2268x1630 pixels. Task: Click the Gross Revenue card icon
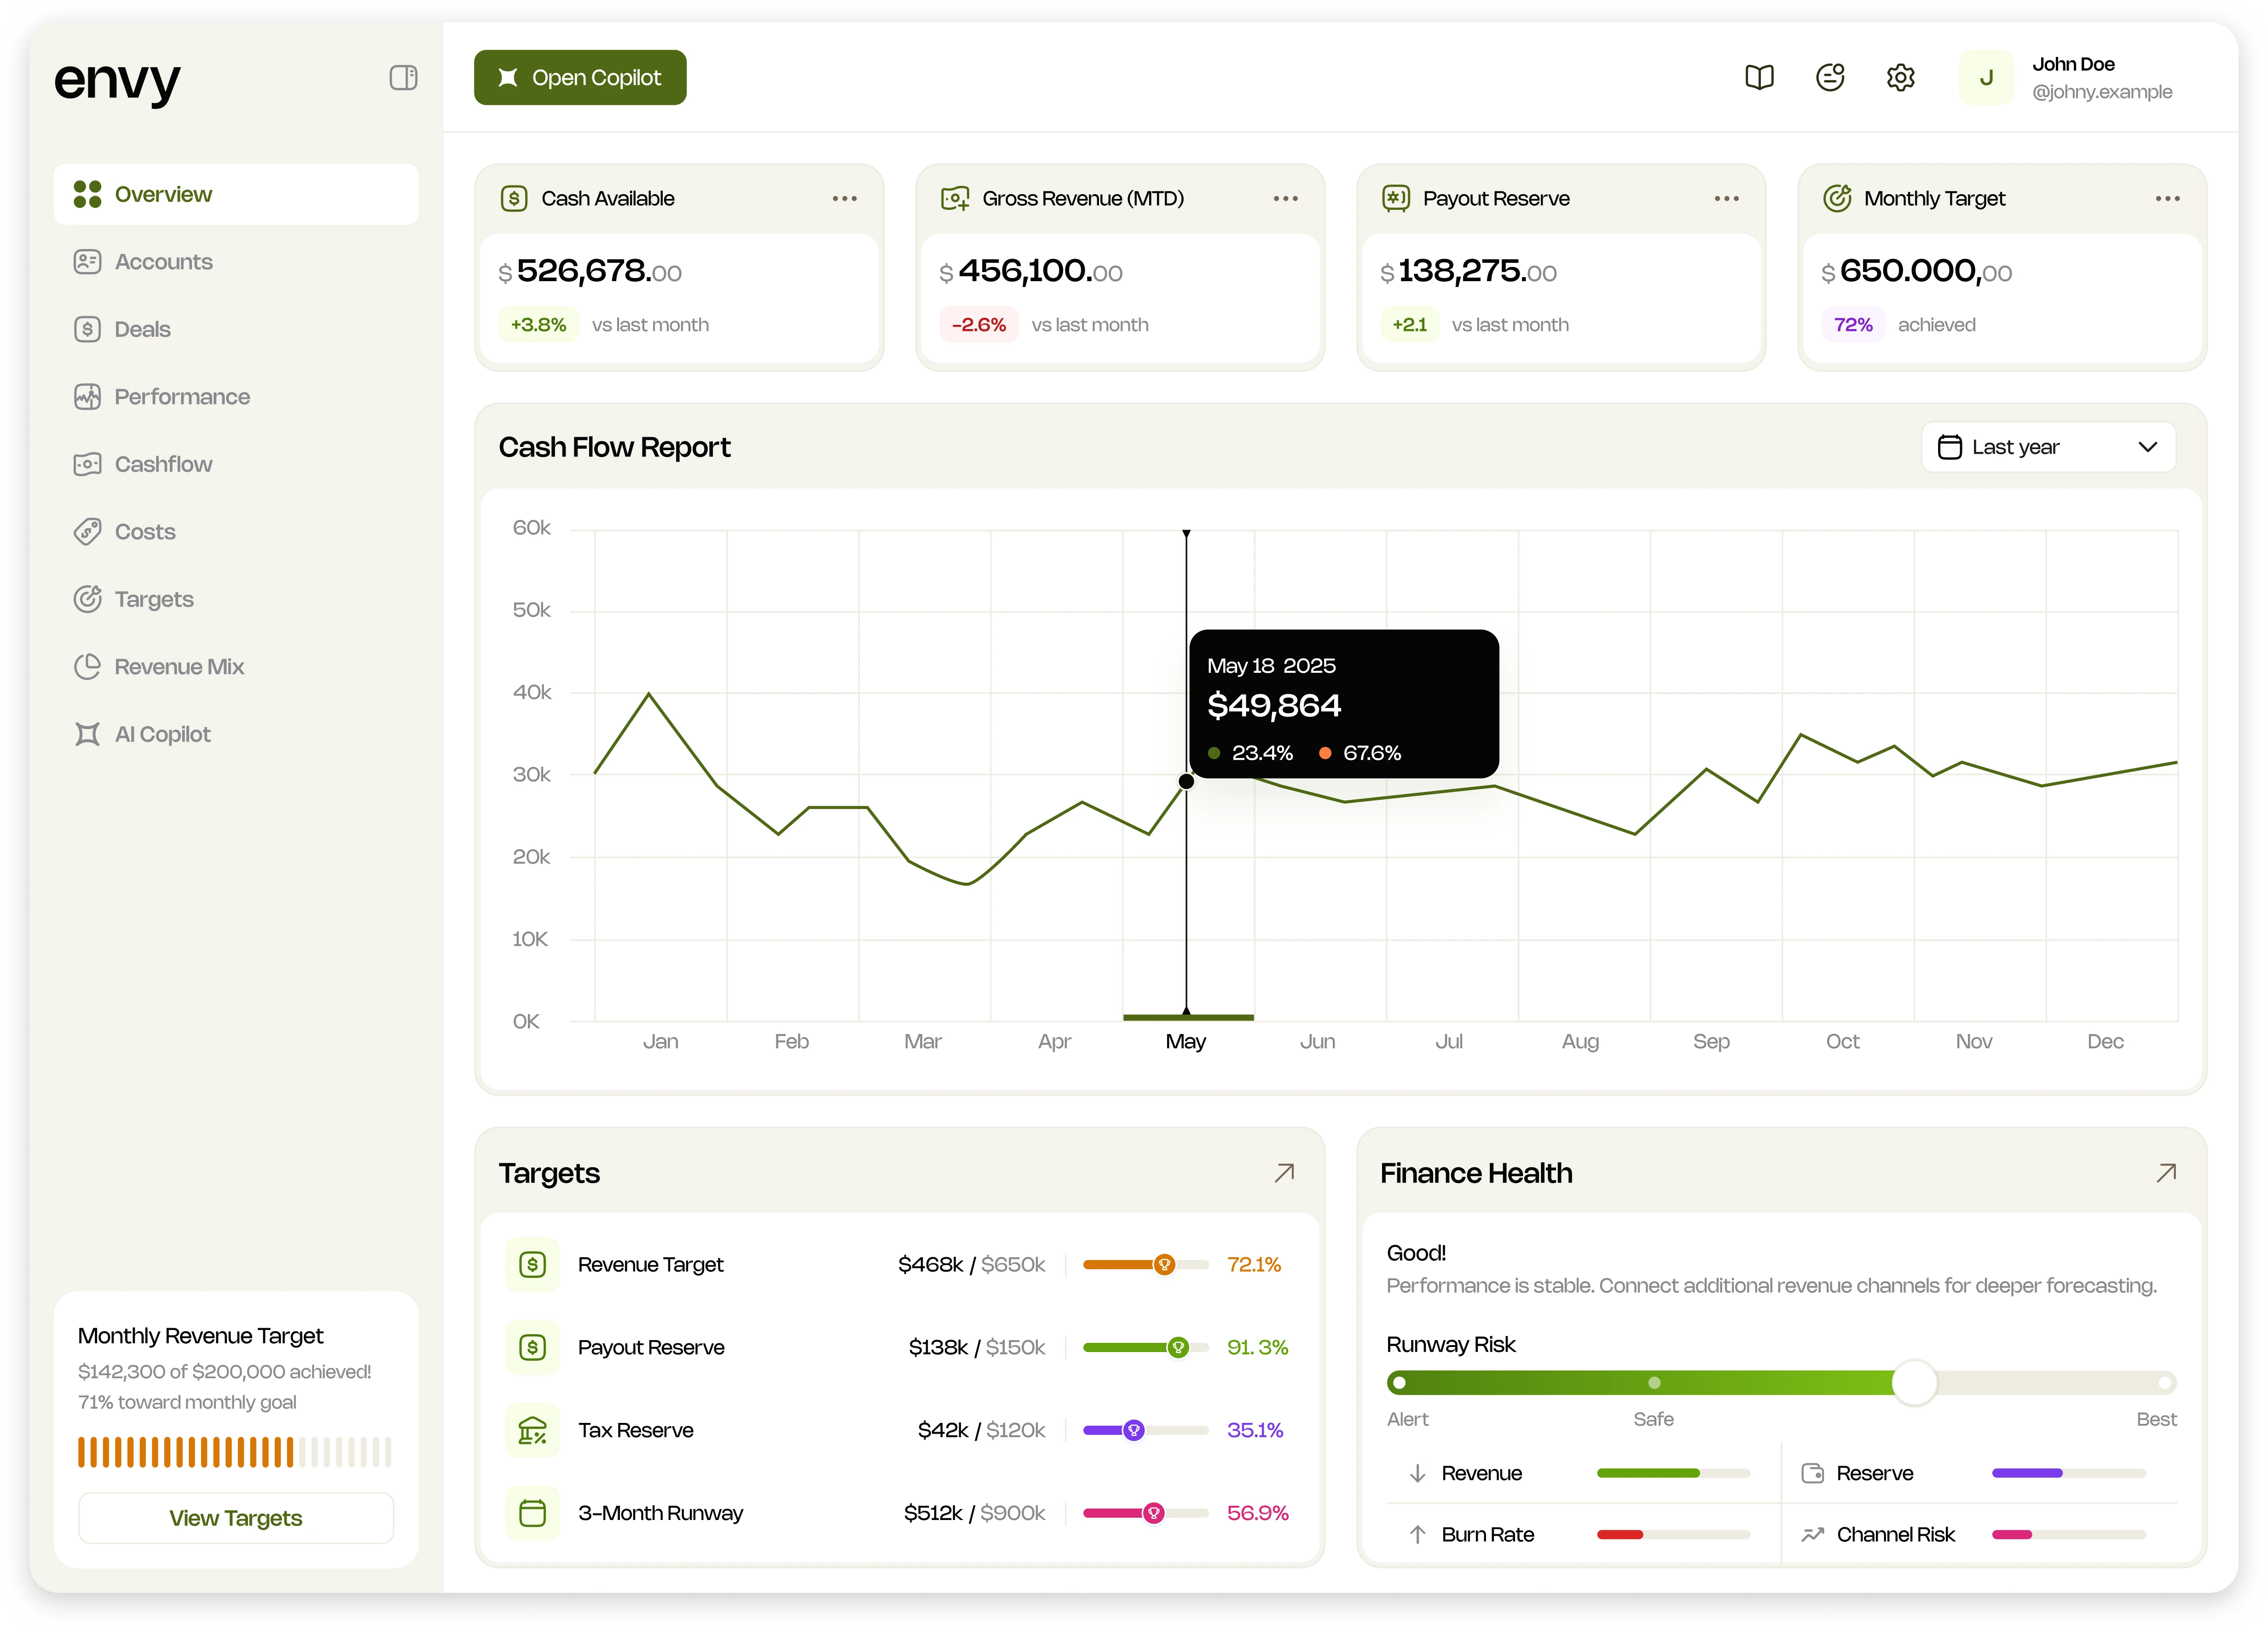click(955, 198)
